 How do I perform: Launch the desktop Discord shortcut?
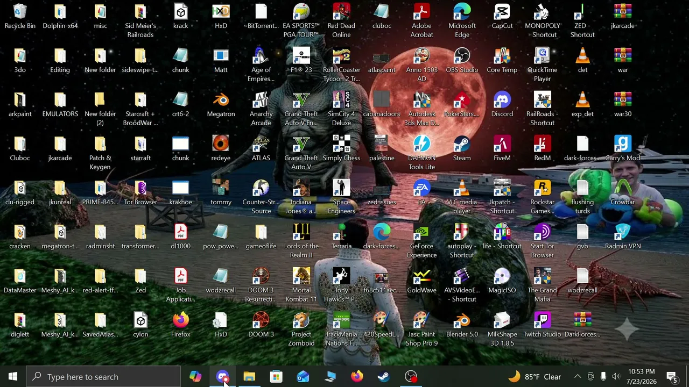[502, 105]
